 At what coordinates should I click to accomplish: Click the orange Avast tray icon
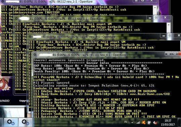(143, 123)
